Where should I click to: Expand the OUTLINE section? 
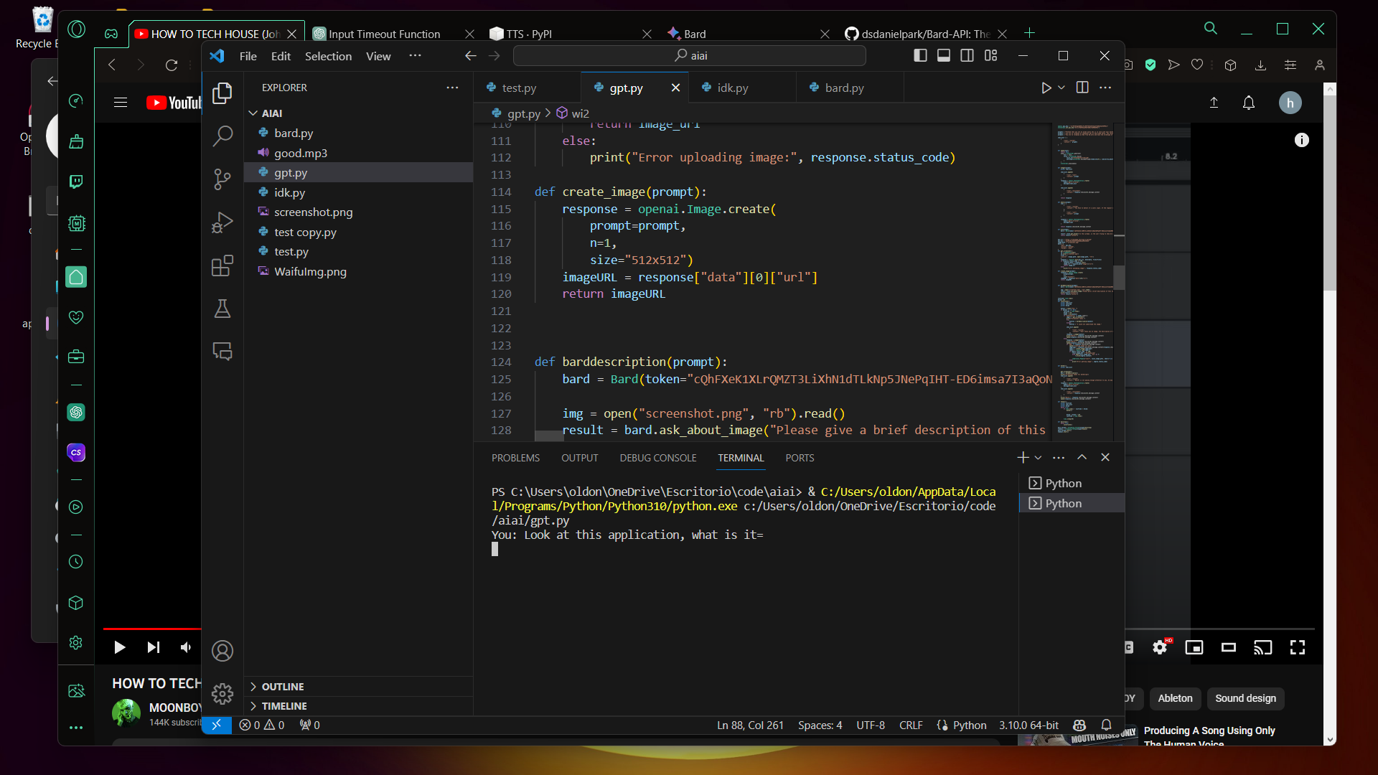[283, 687]
